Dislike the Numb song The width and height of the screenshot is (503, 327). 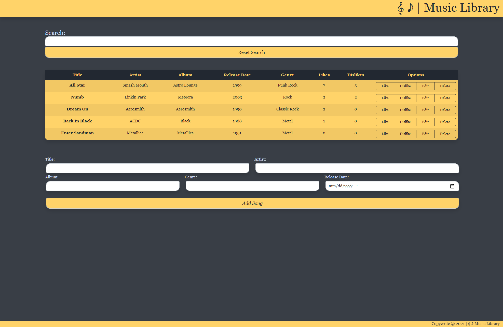pyautogui.click(x=405, y=98)
